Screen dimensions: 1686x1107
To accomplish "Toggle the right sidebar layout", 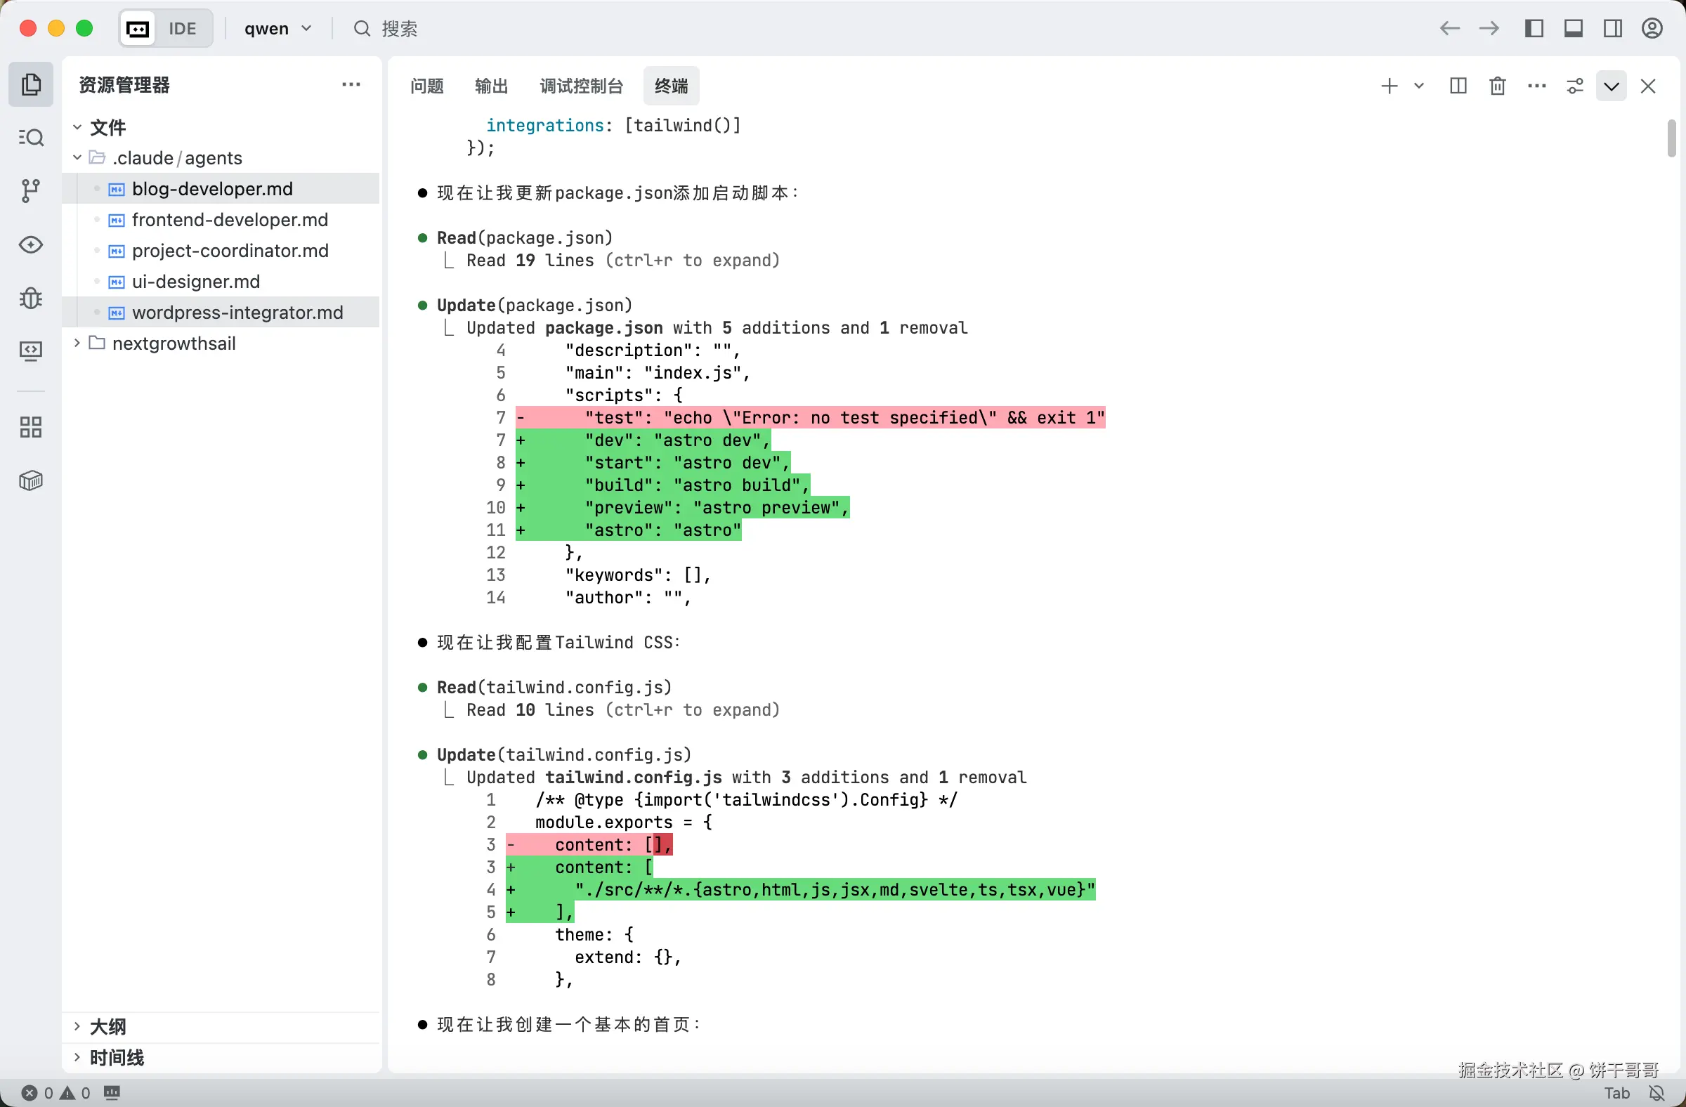I will tap(1613, 28).
